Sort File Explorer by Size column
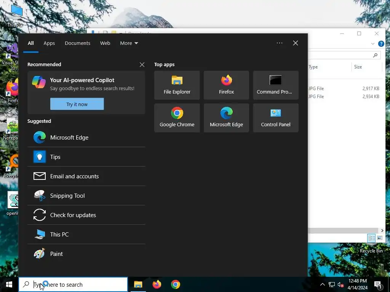390x292 pixels. click(x=367, y=67)
